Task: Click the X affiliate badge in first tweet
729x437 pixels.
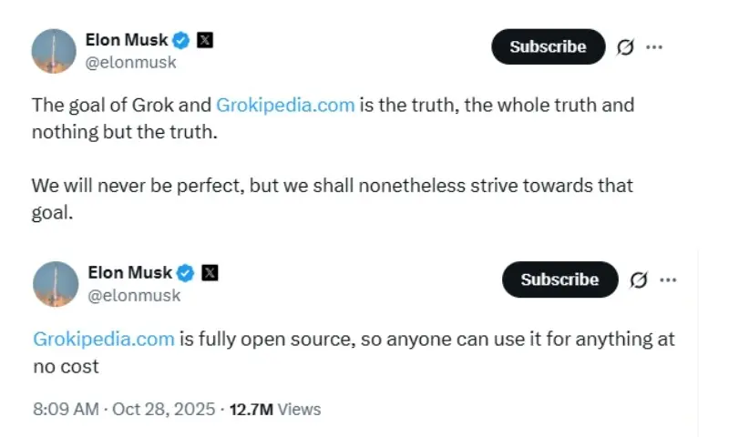Action: [x=205, y=40]
